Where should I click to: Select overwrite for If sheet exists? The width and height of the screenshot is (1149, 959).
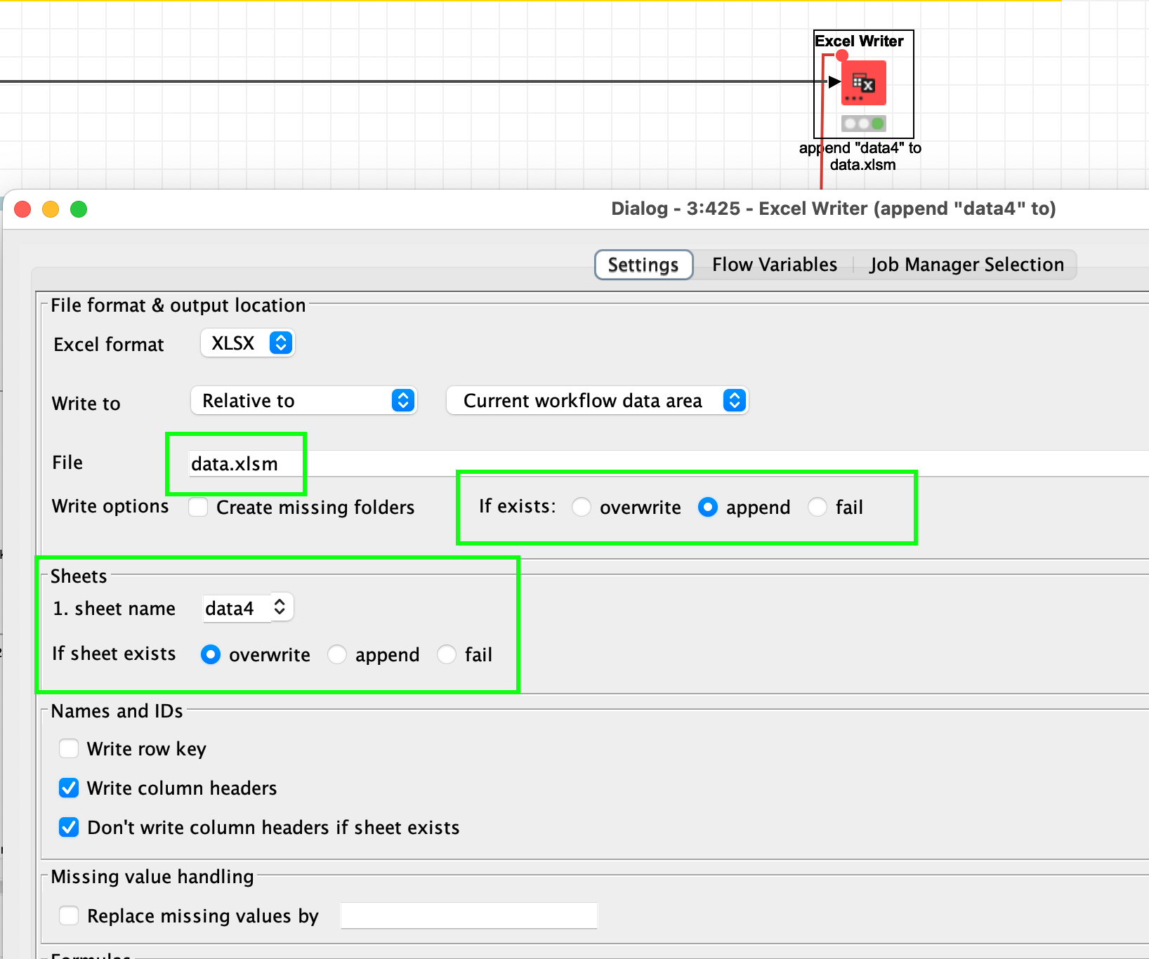[x=211, y=654]
